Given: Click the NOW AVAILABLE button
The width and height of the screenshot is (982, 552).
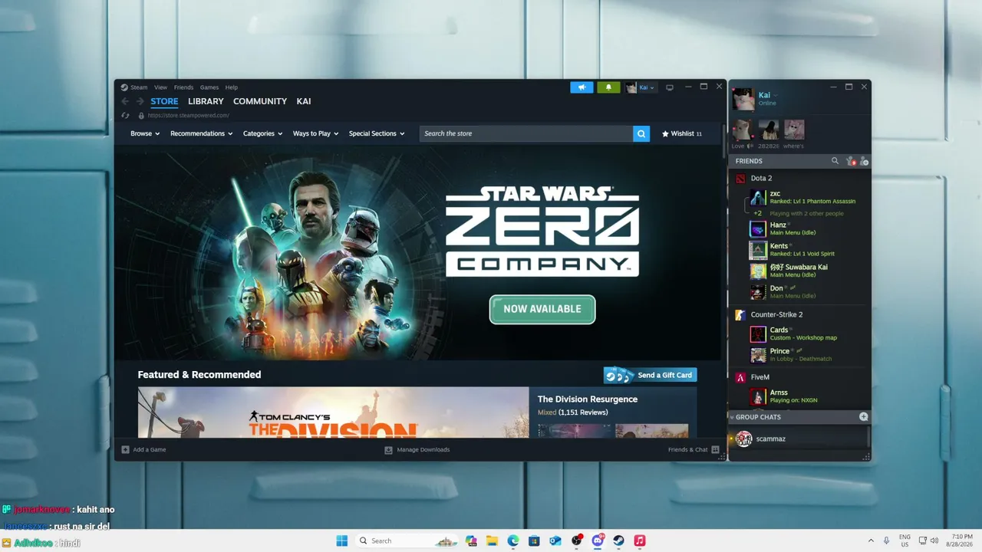Looking at the screenshot, I should coord(542,309).
